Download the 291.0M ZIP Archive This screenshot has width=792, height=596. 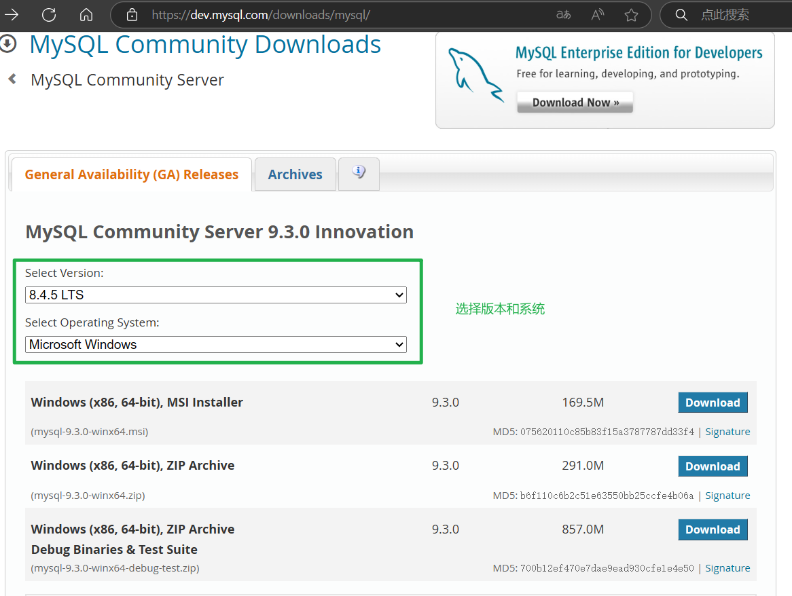(x=713, y=466)
